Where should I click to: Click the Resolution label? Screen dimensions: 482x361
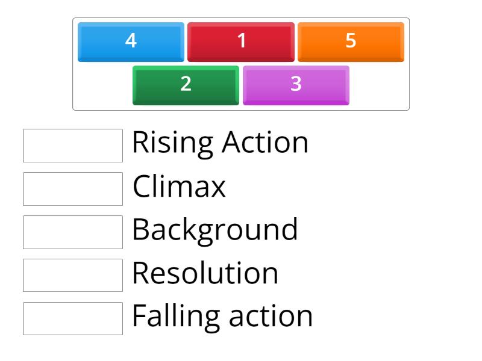(x=205, y=274)
